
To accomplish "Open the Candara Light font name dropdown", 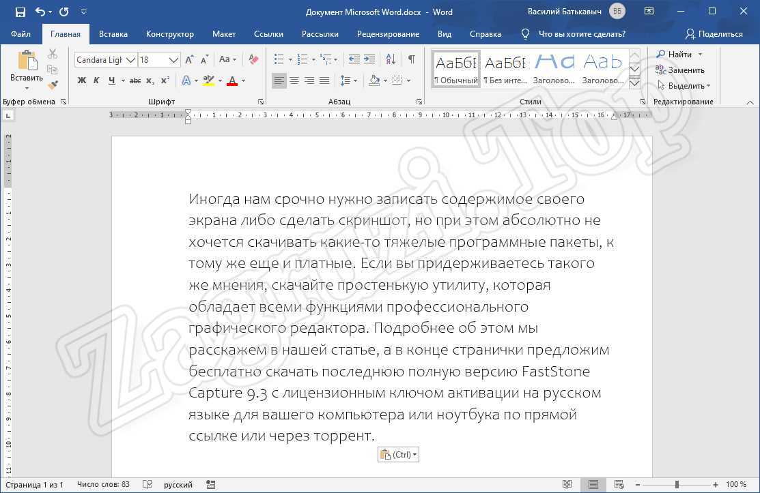I will 130,60.
